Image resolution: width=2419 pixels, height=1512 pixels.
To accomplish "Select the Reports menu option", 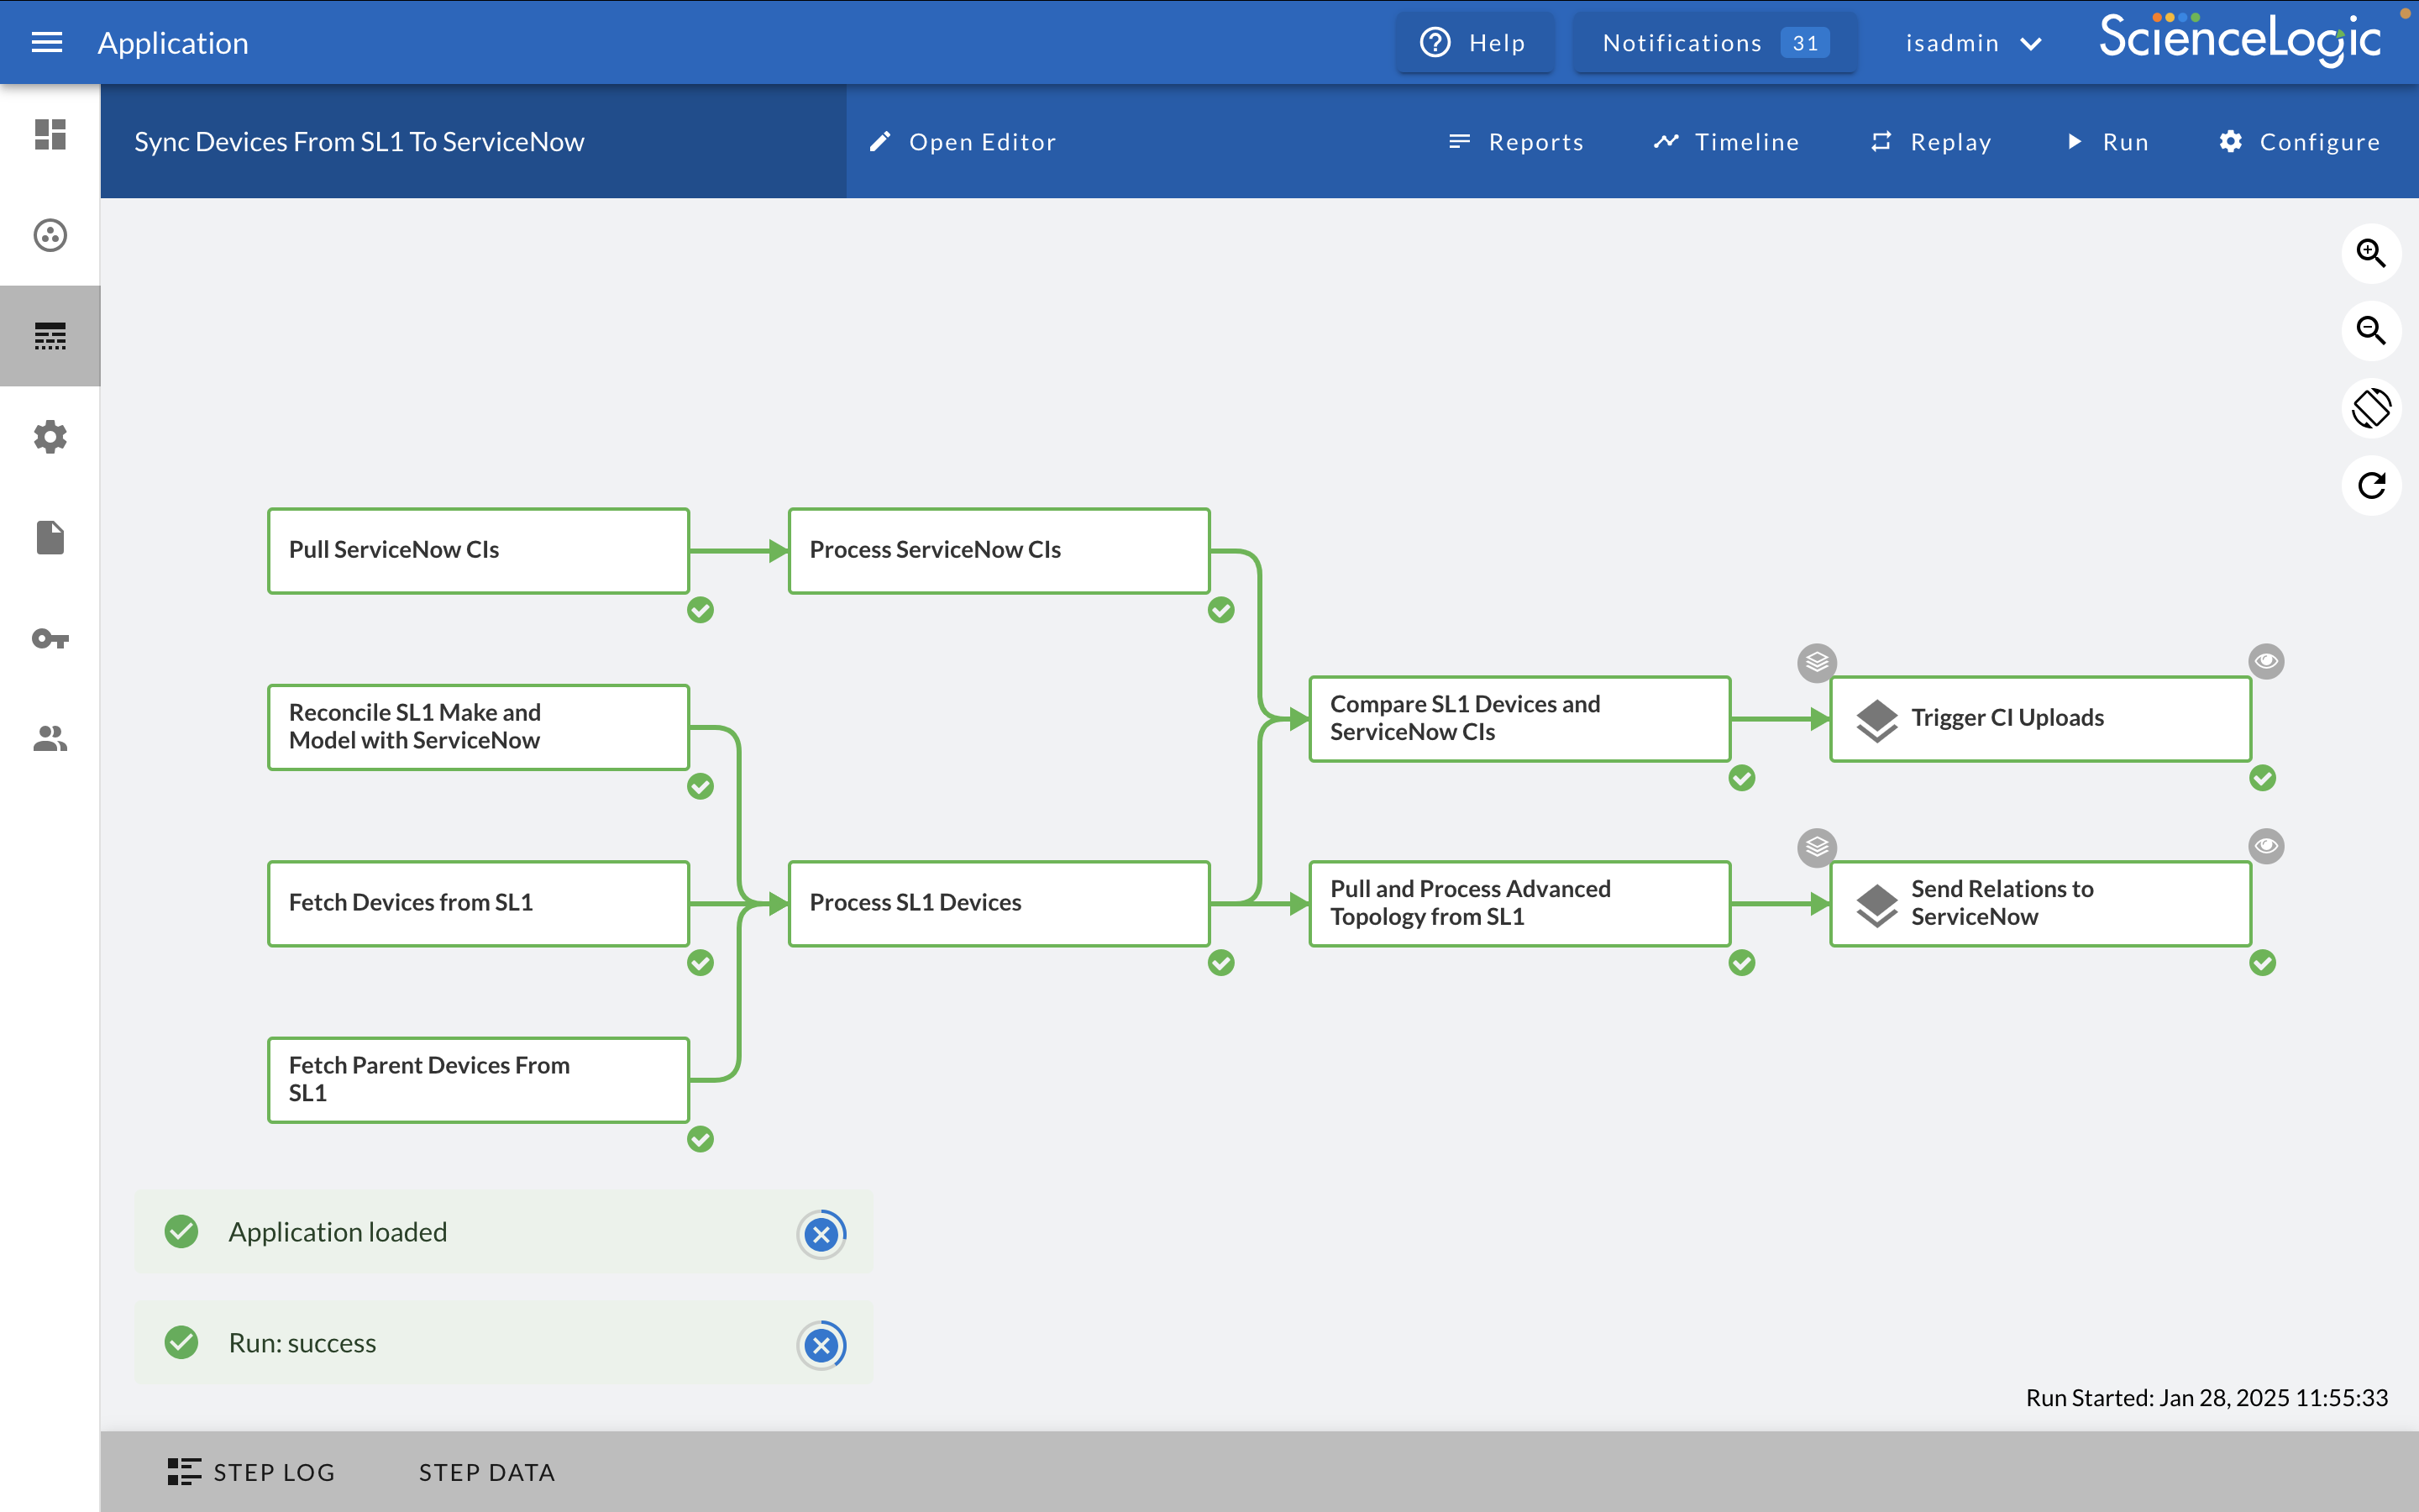I will coord(1515,143).
